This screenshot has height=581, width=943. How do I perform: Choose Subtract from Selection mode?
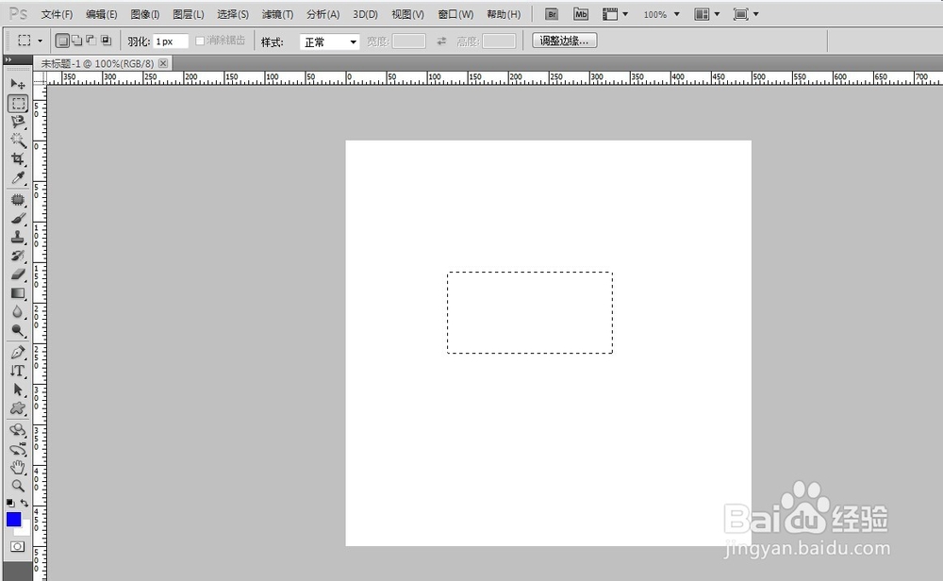tap(91, 41)
